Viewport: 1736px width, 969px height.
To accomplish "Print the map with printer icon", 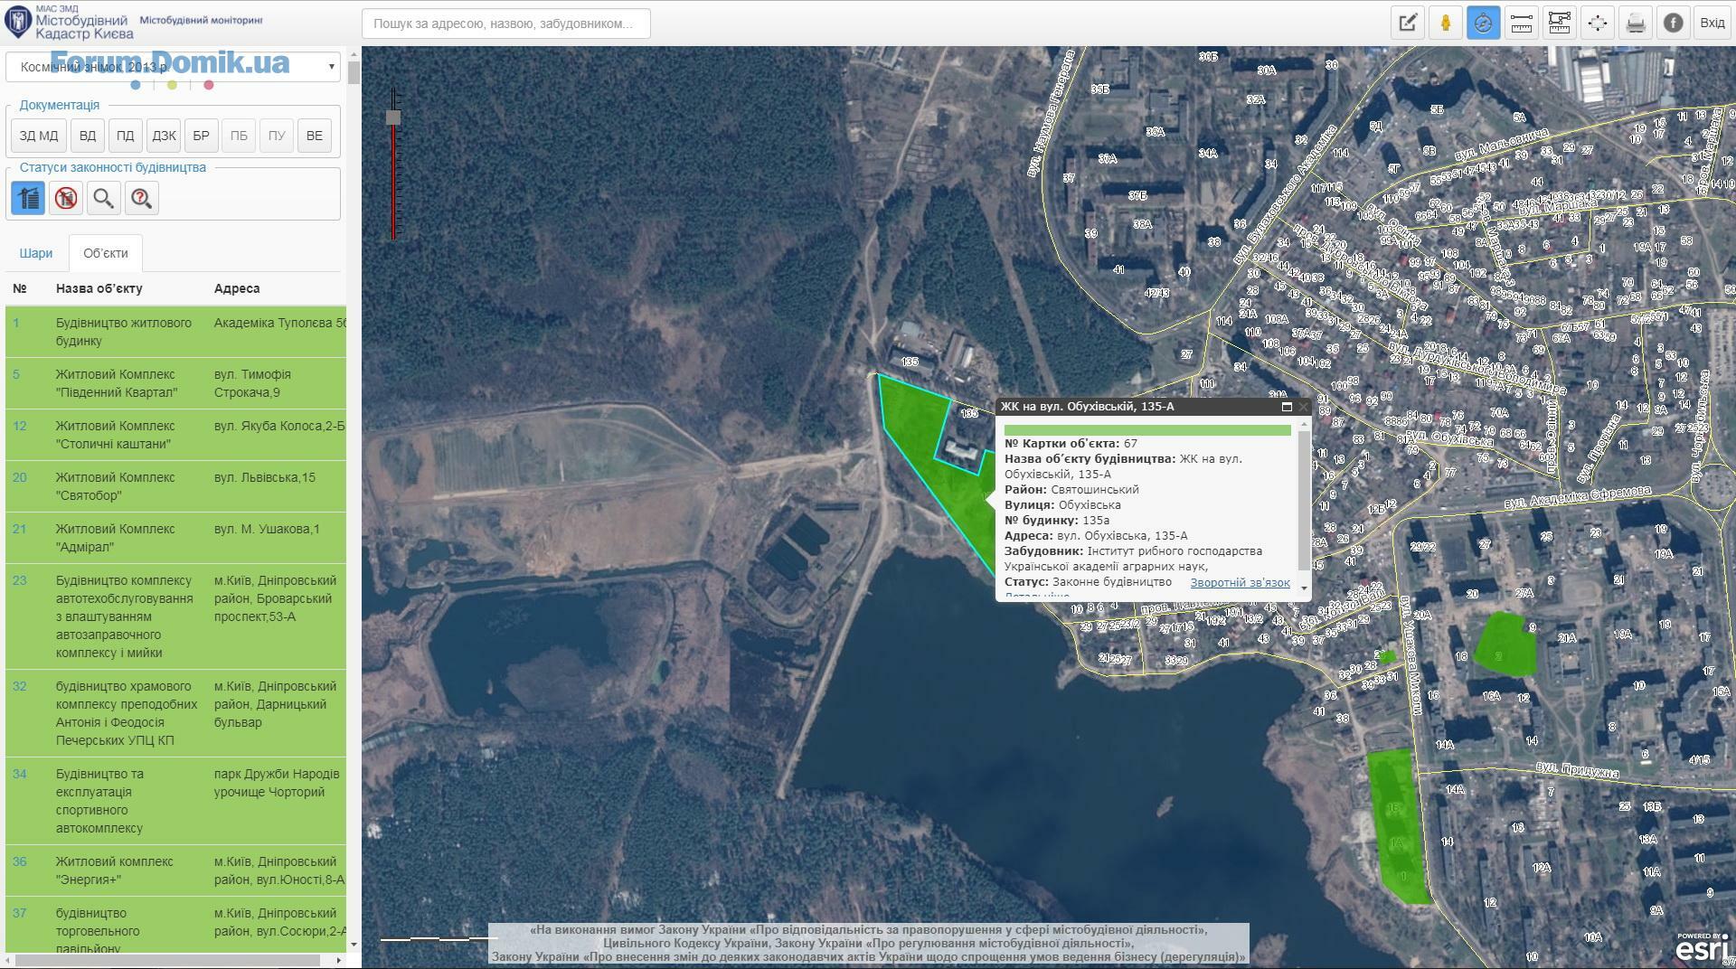I will [1635, 23].
